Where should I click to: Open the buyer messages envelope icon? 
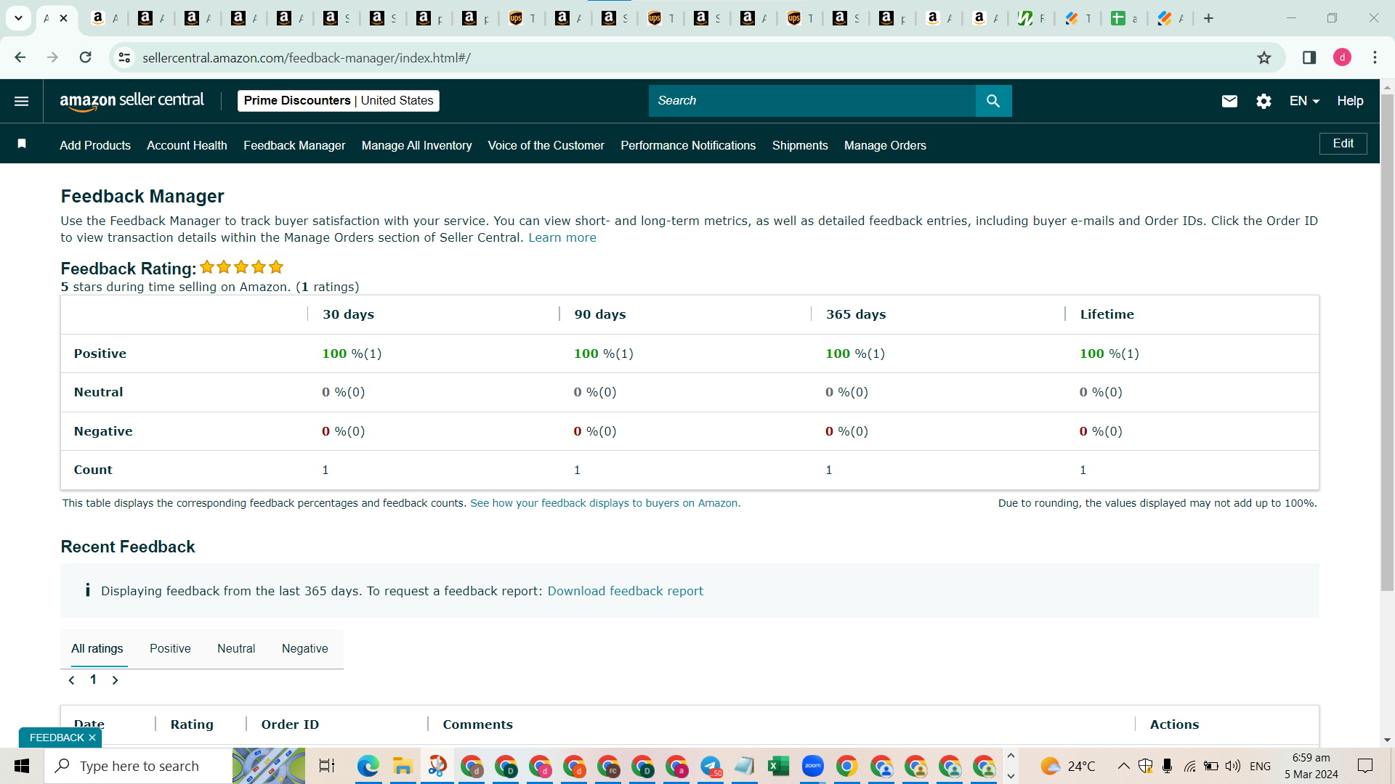point(1229,101)
